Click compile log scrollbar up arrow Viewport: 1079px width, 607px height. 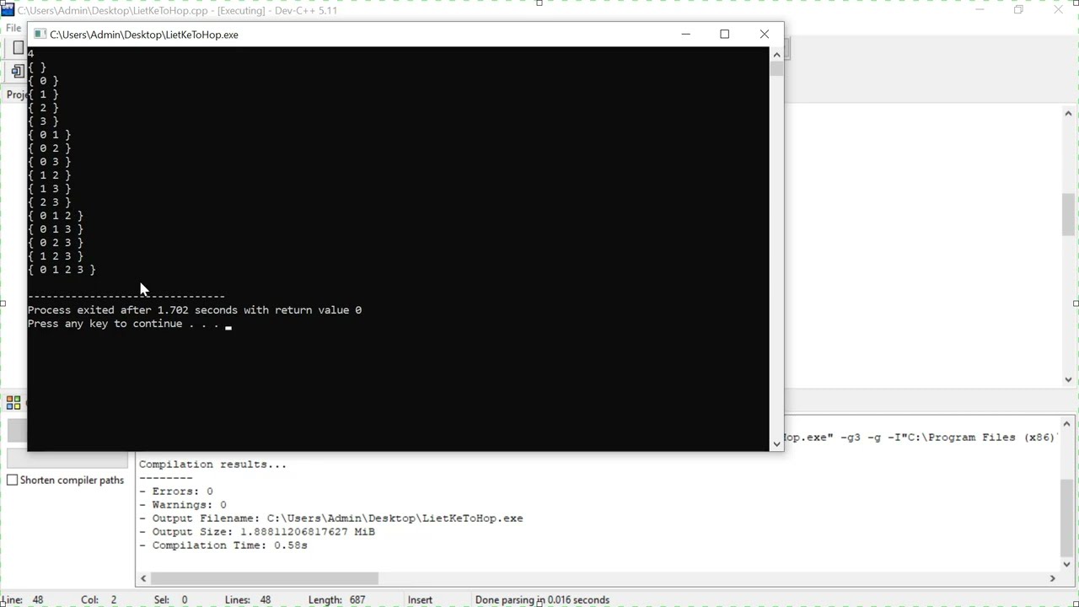pos(1067,424)
